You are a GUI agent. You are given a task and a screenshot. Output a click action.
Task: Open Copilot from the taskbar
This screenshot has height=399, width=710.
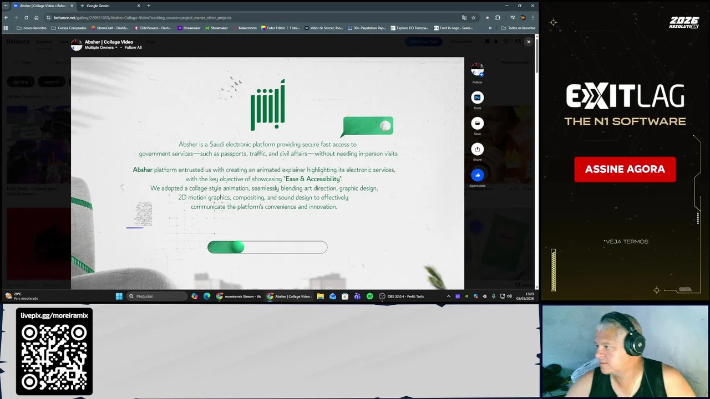coord(194,296)
